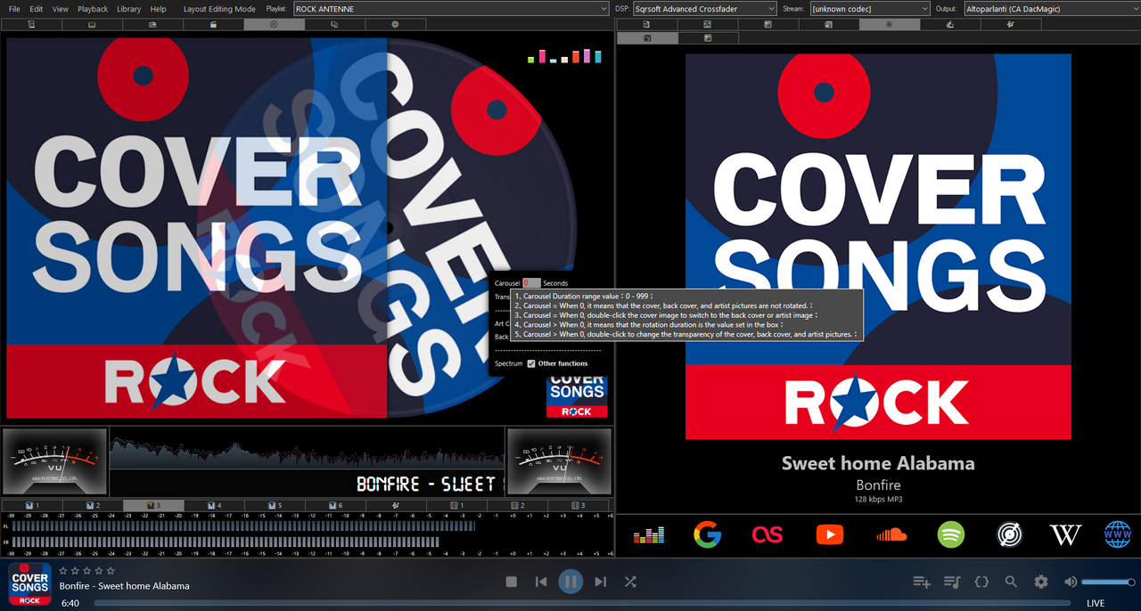Open the settings gear icon

click(x=1041, y=582)
